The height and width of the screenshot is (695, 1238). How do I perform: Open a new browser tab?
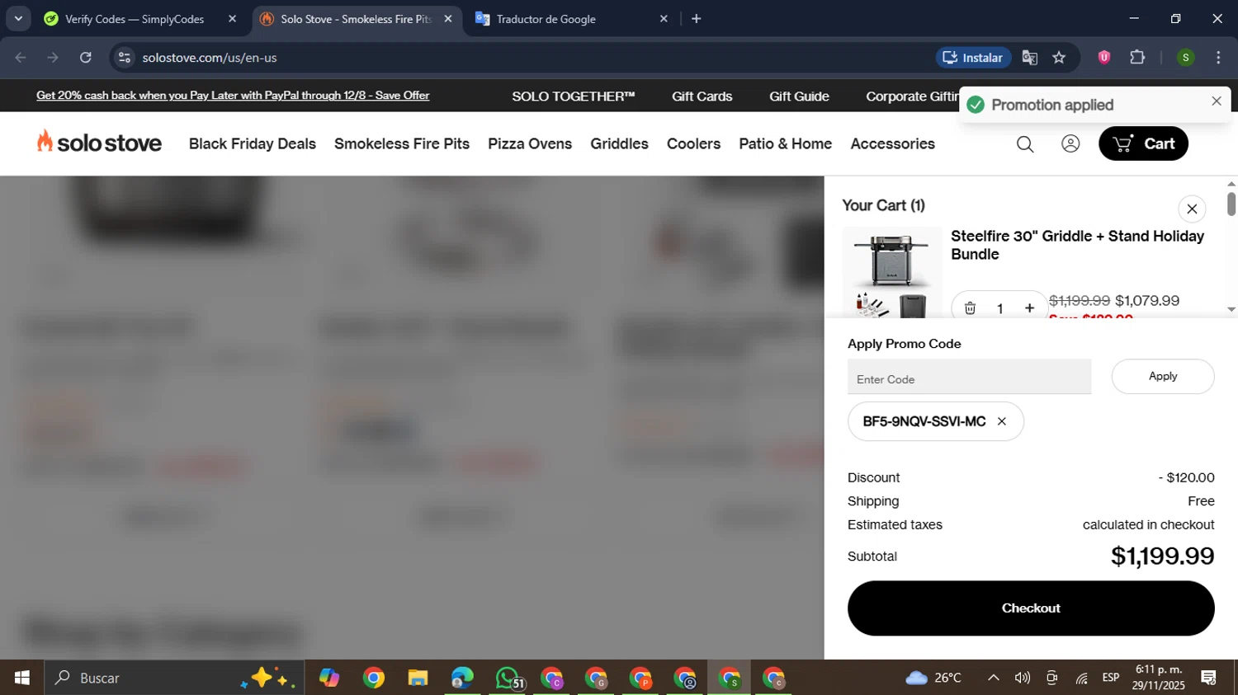tap(697, 19)
